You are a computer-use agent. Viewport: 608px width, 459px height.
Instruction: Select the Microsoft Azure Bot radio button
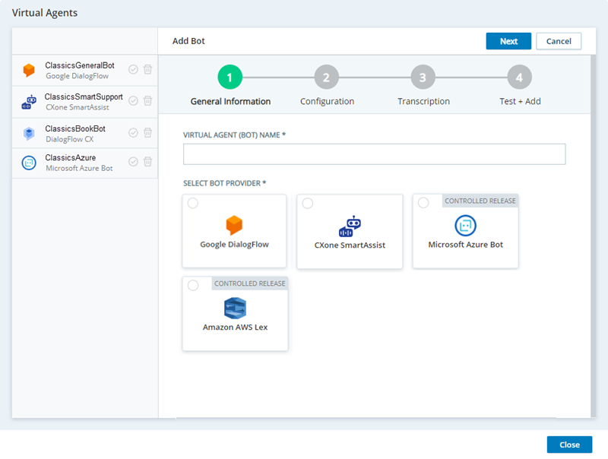(423, 203)
